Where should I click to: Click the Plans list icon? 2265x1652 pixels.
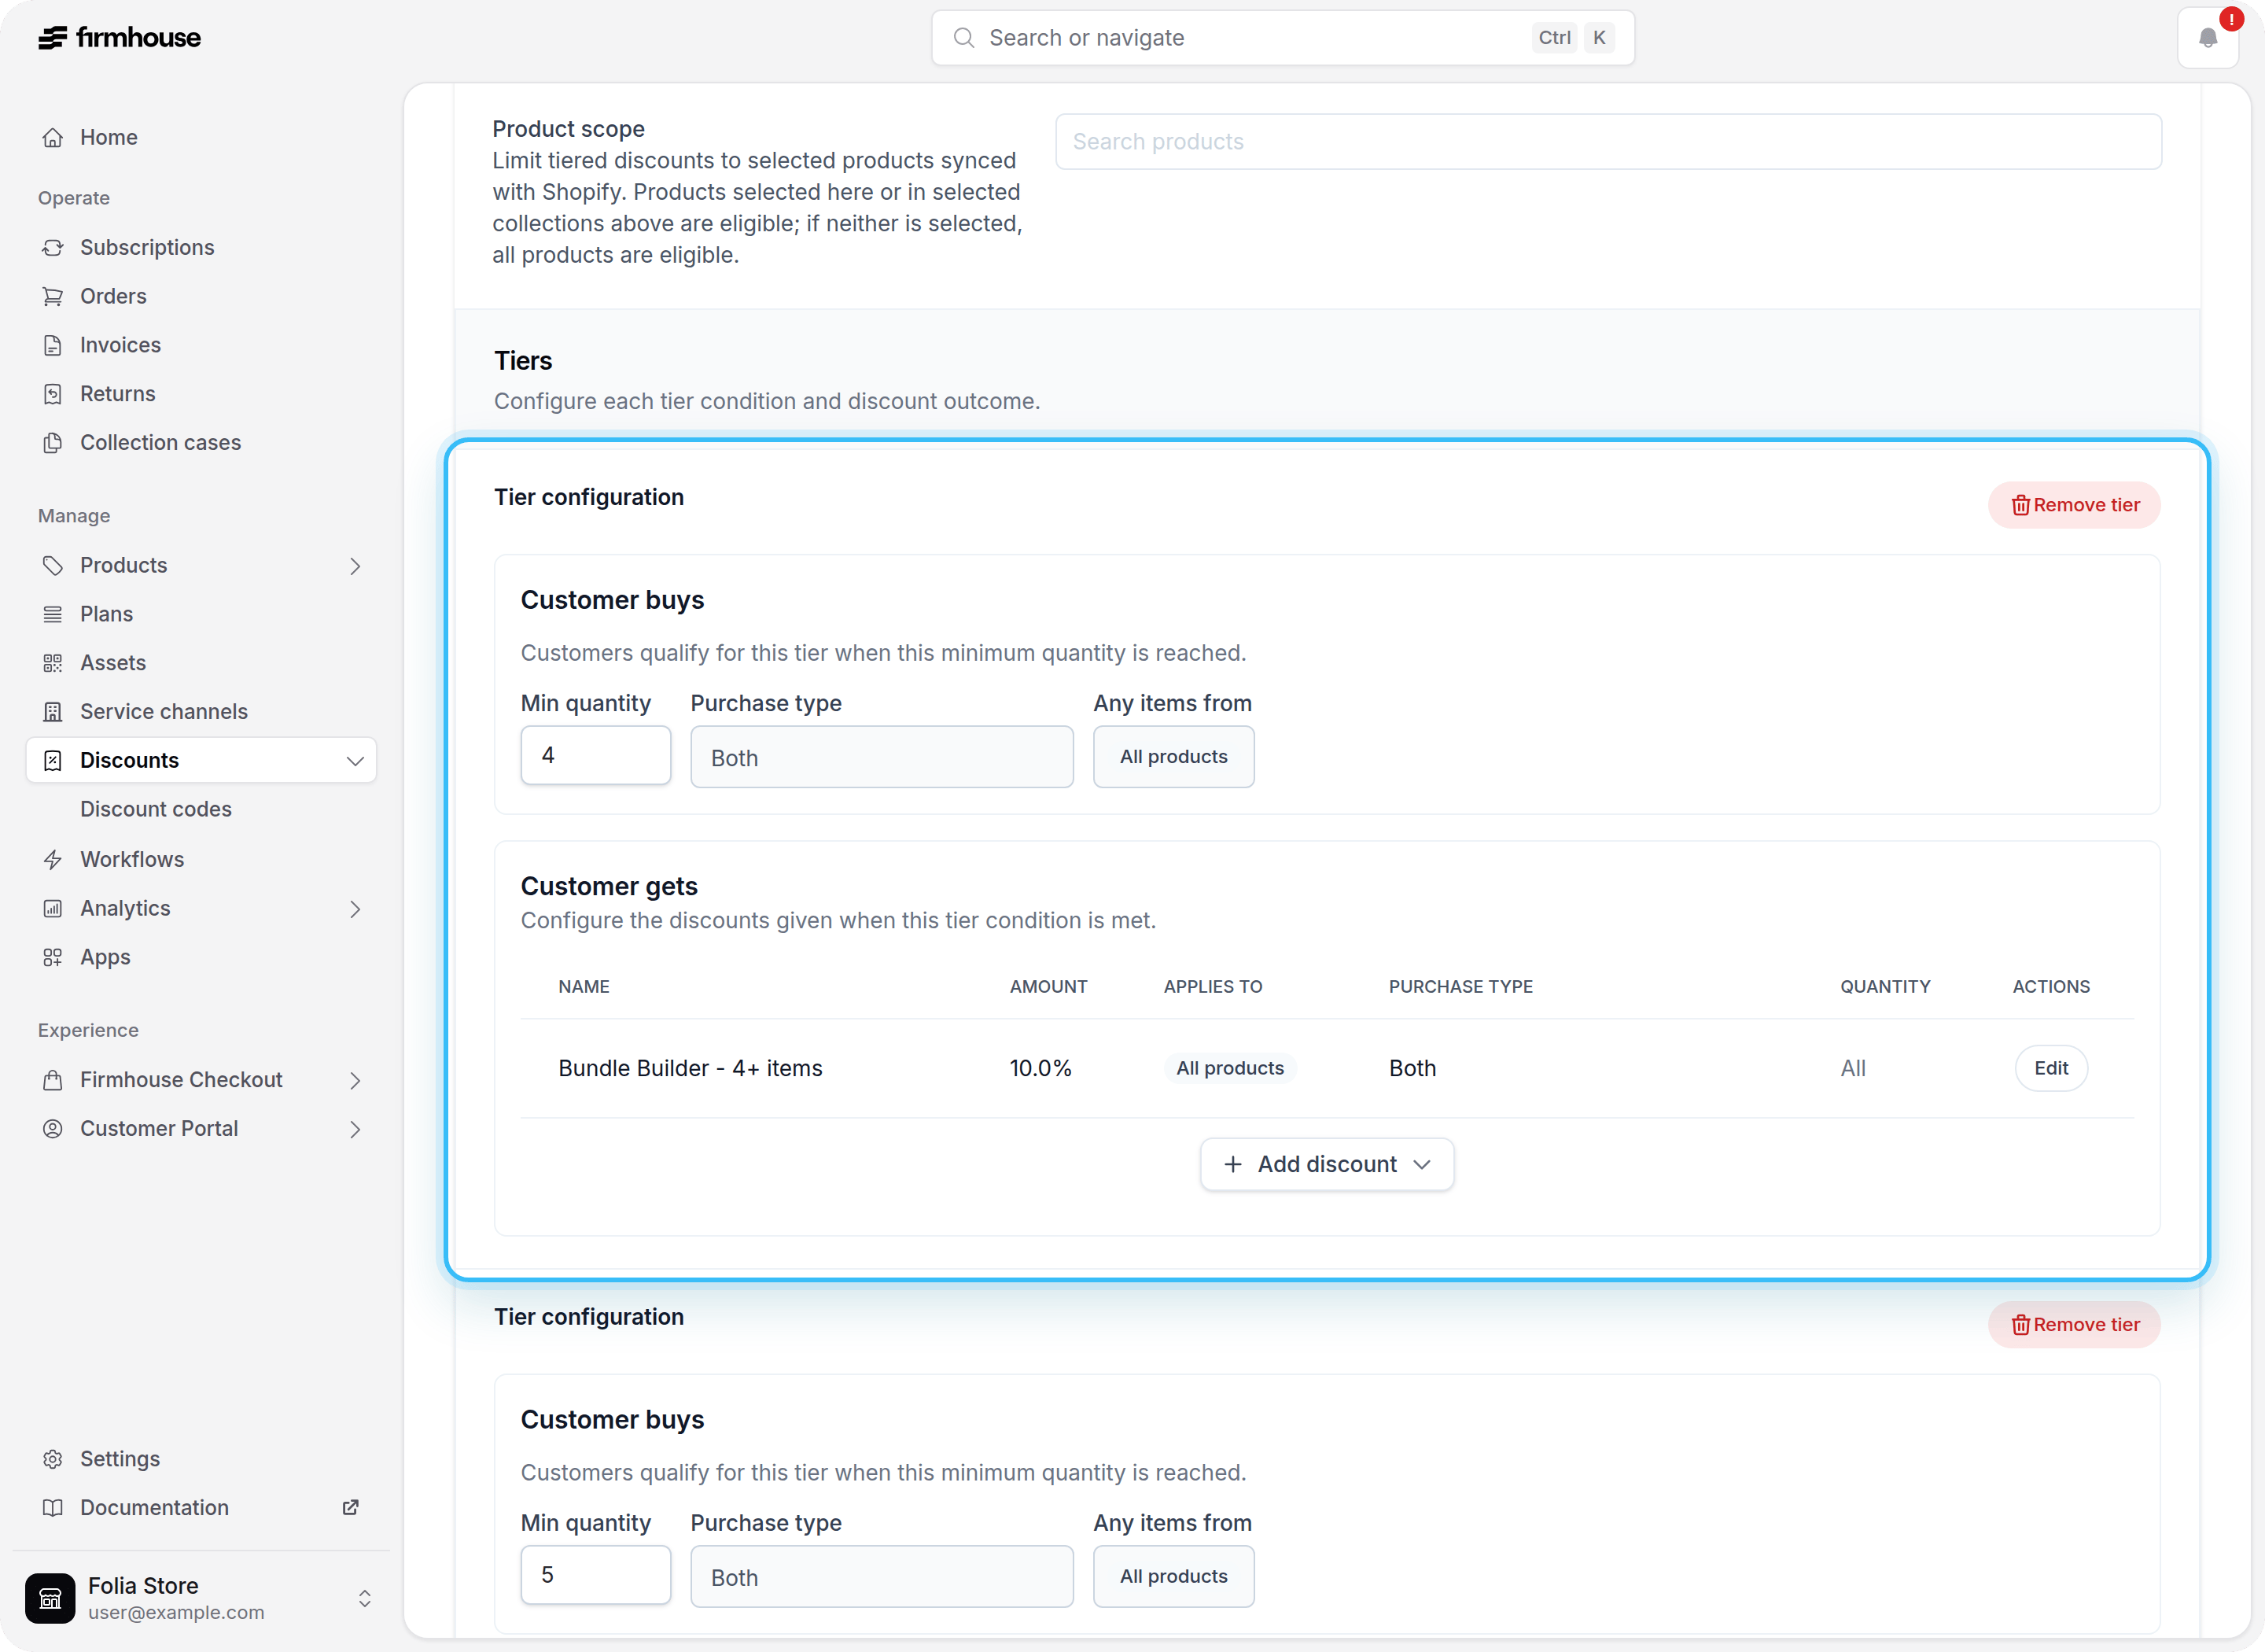[53, 614]
